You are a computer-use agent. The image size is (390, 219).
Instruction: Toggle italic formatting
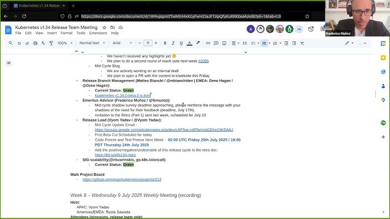coord(173,43)
